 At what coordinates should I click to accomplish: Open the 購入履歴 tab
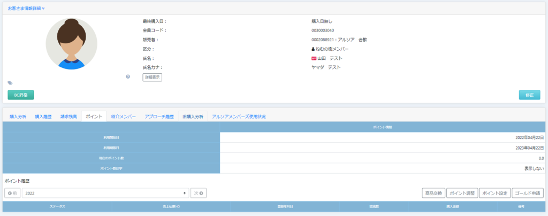(43, 116)
